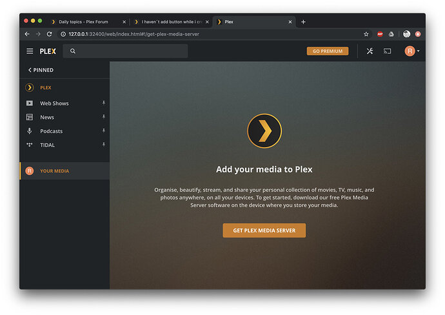Click the red extension icon at far right
The height and width of the screenshot is (315, 445).
click(418, 34)
